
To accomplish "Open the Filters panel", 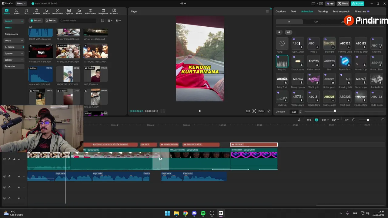I will (79, 12).
